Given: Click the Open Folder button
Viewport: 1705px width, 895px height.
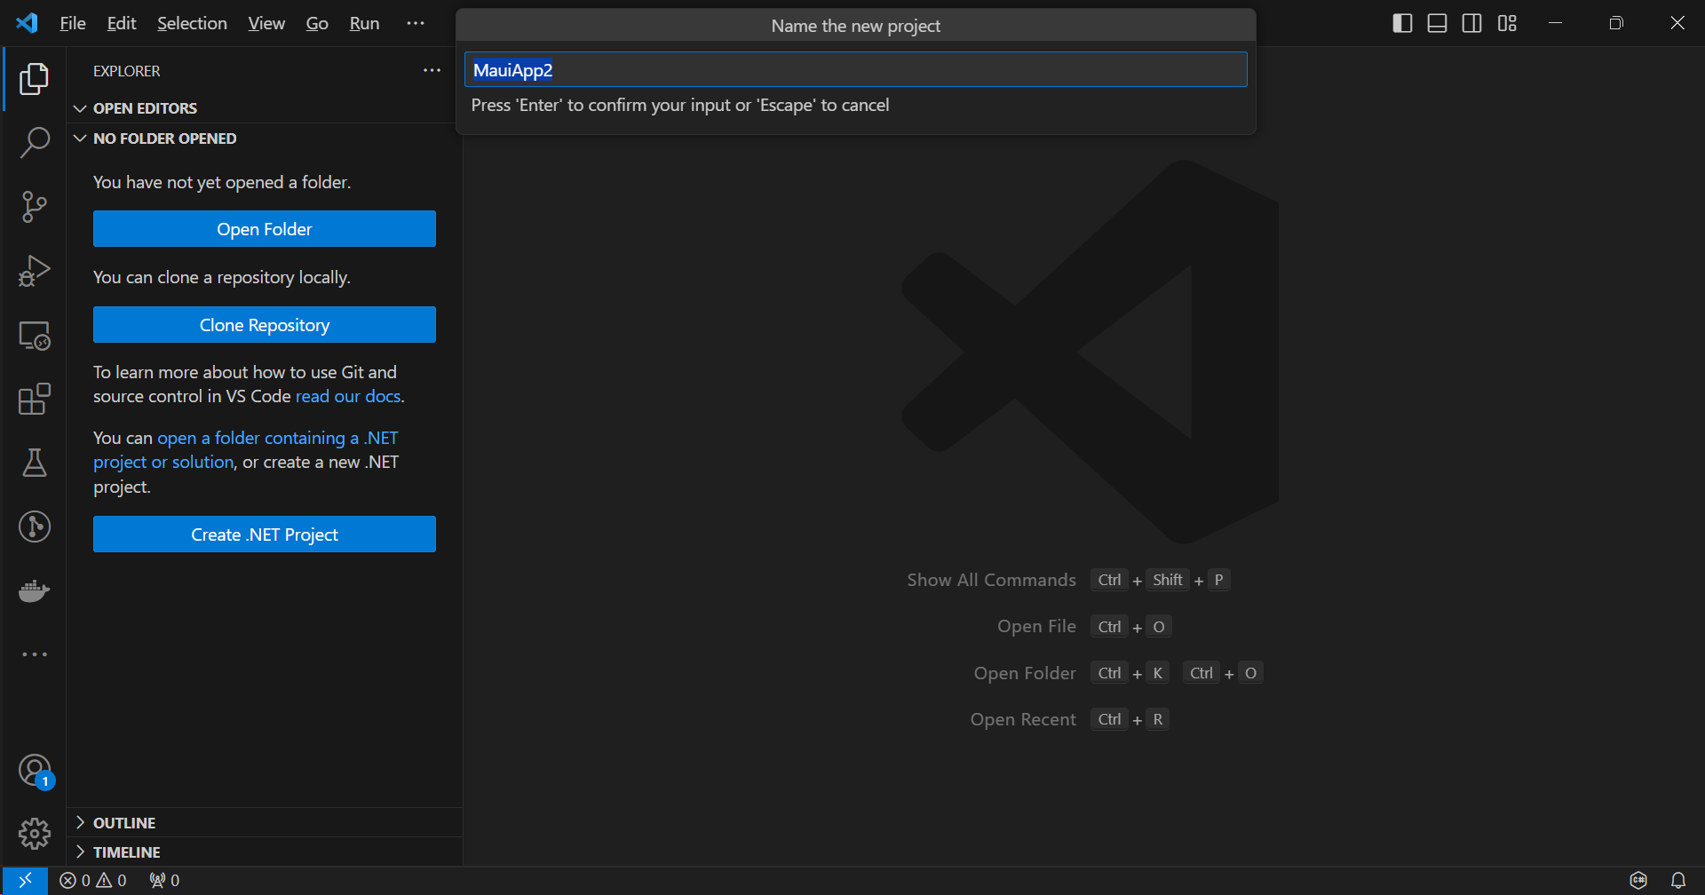Looking at the screenshot, I should 265,229.
